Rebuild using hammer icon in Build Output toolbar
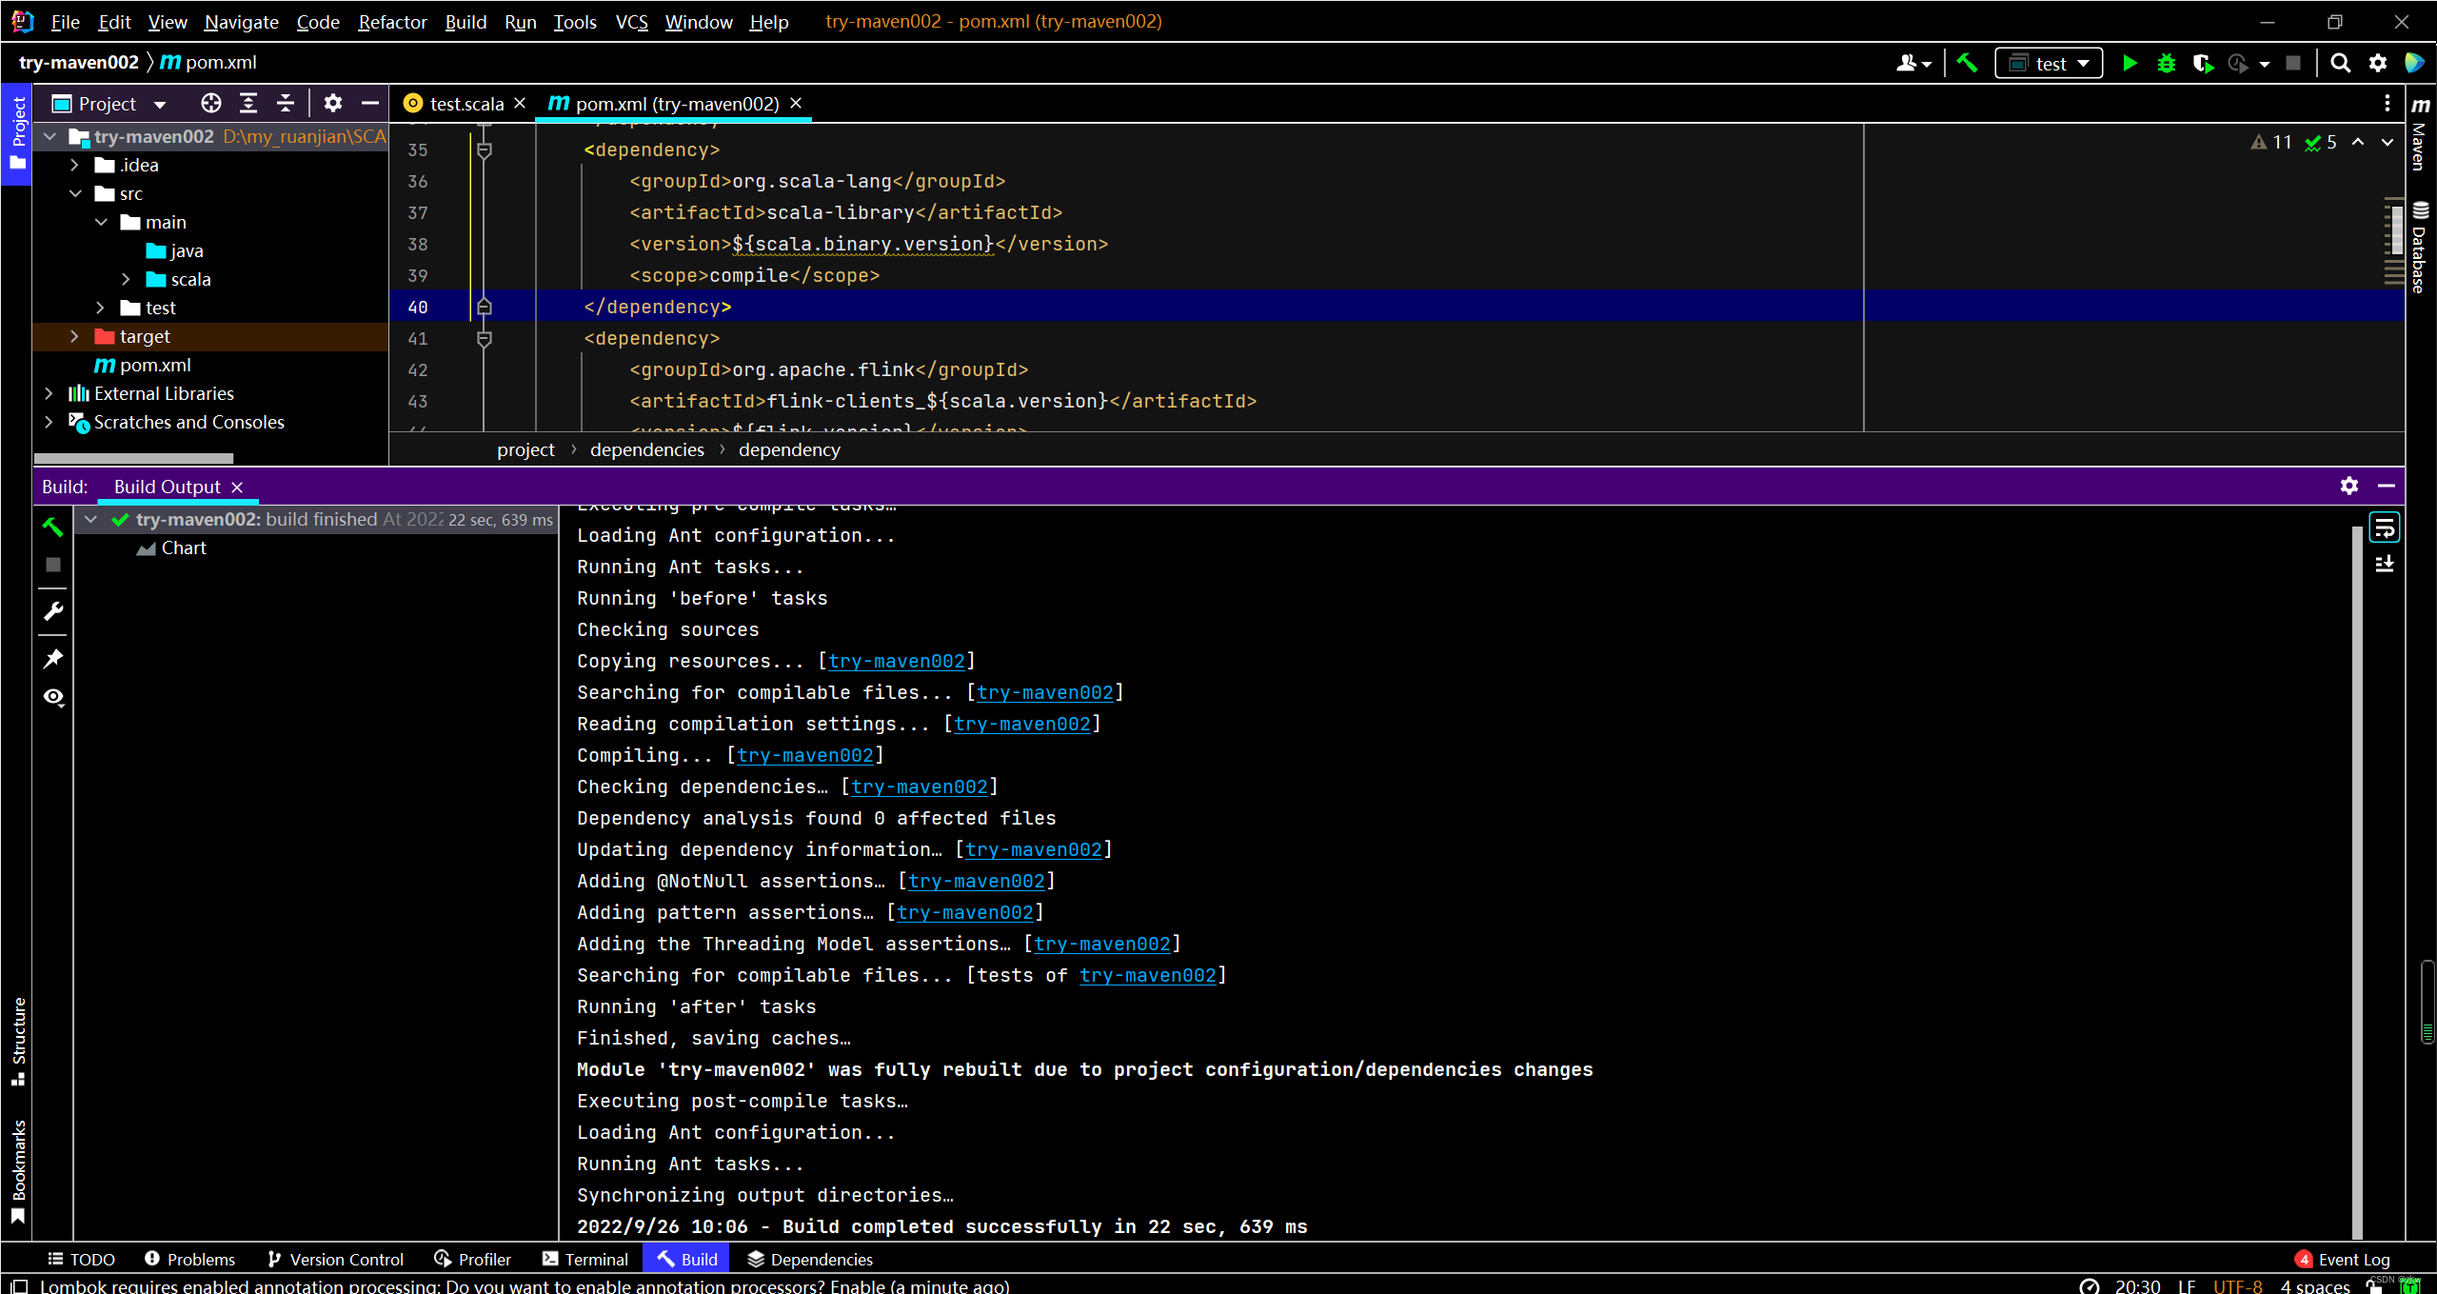 53,527
